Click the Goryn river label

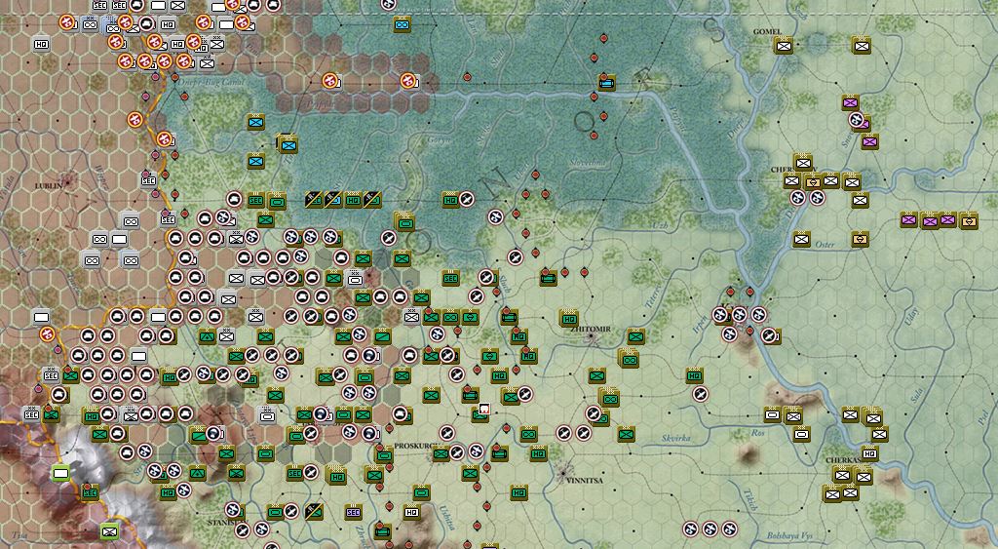point(439,140)
